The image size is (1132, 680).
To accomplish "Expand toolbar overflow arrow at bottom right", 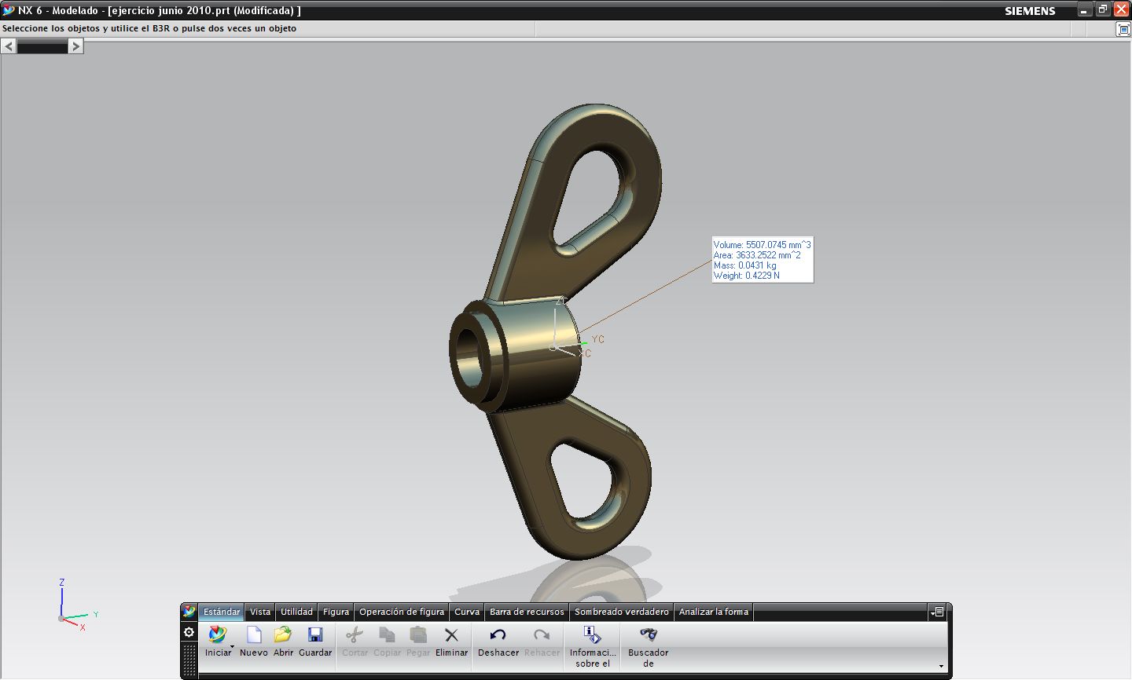I will [941, 666].
